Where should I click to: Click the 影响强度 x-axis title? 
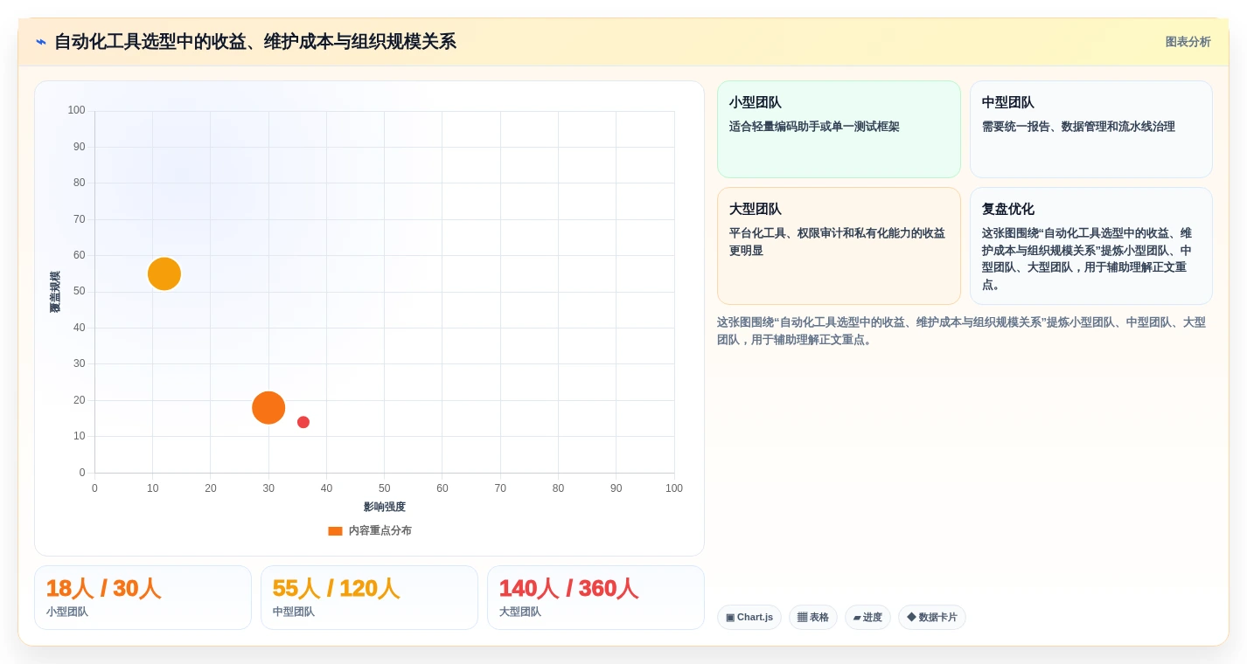[x=385, y=507]
